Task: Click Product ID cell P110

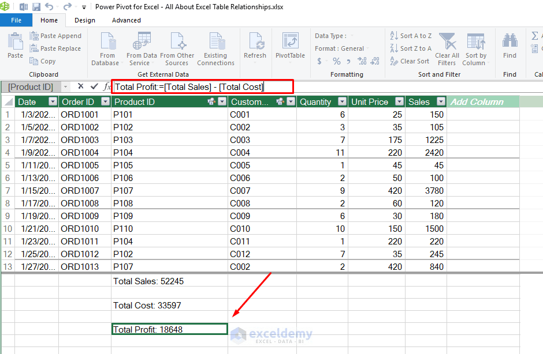Action: [x=169, y=228]
